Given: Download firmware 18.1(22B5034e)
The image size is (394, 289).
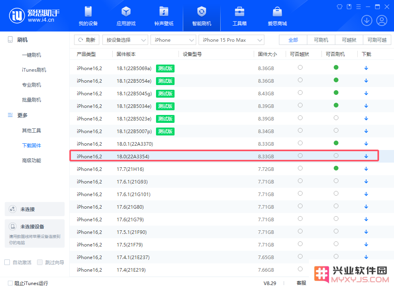Looking at the screenshot, I should tap(366, 106).
